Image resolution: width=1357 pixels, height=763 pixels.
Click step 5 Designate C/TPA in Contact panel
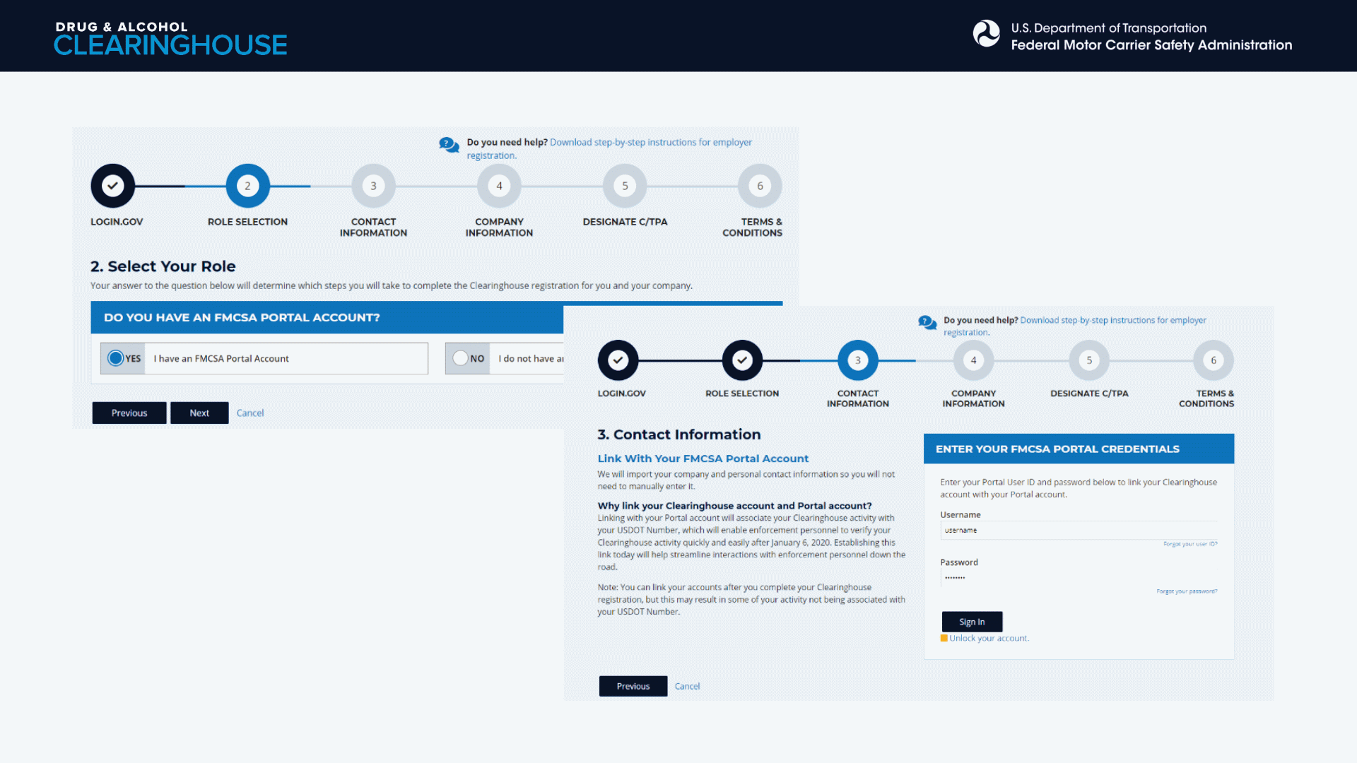[1088, 360]
